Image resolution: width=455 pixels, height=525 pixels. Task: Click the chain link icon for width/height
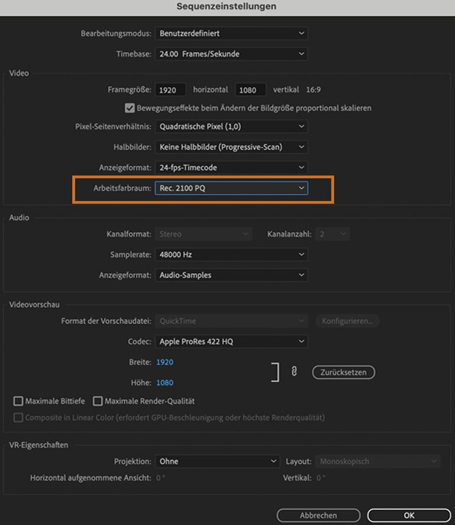(294, 372)
